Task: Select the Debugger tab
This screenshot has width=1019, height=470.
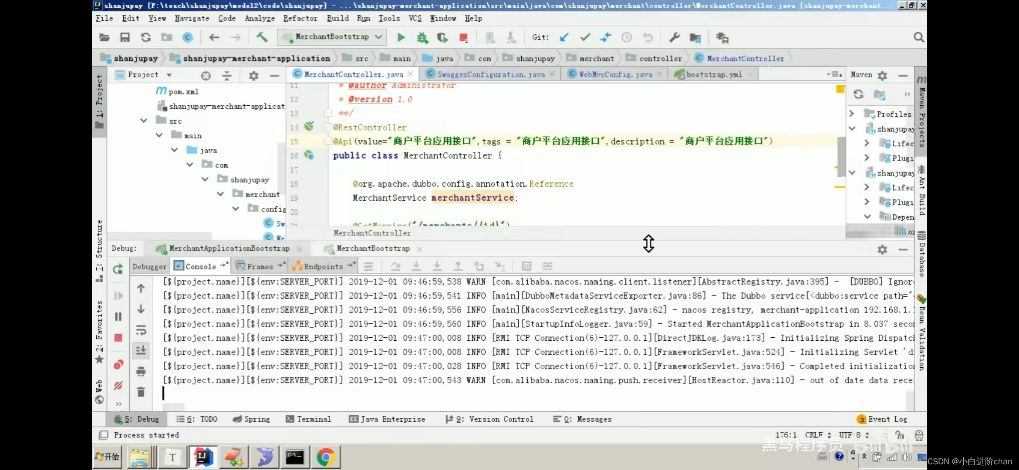Action: click(149, 266)
